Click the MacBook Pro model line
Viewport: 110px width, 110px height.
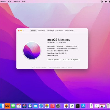click(62, 46)
